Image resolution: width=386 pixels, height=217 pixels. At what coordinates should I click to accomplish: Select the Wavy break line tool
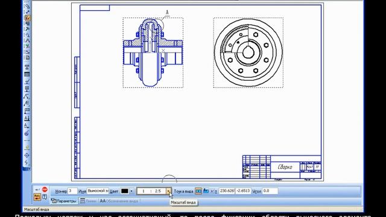(x=27, y=163)
